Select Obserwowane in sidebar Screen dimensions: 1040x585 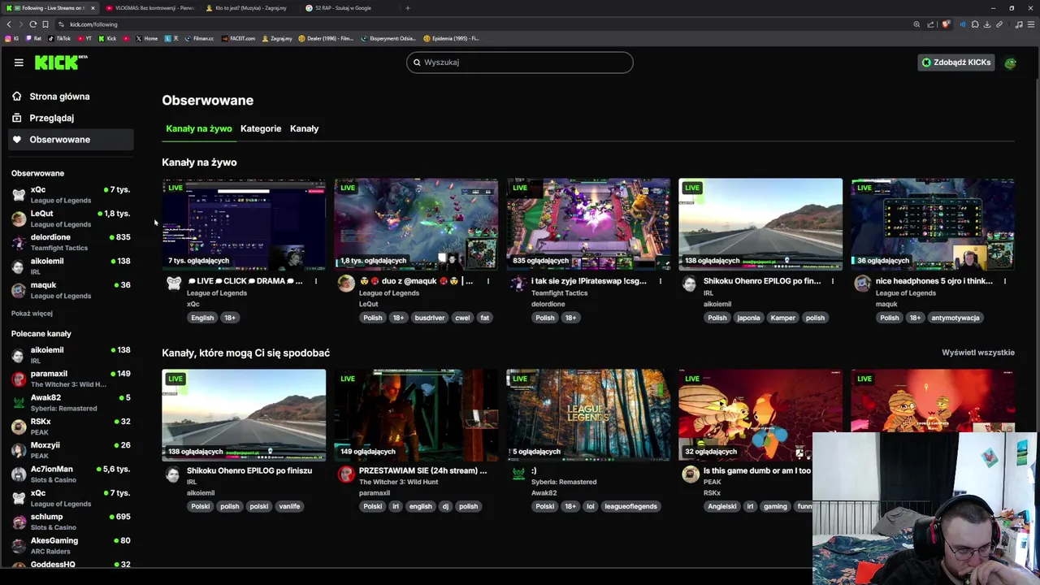coord(69,140)
